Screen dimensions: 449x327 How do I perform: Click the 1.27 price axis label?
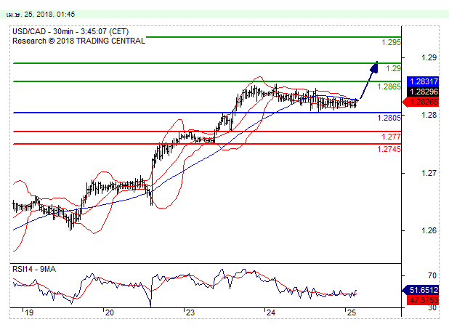pos(429,173)
